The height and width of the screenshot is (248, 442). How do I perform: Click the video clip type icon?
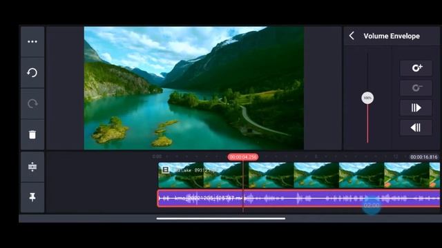point(166,169)
